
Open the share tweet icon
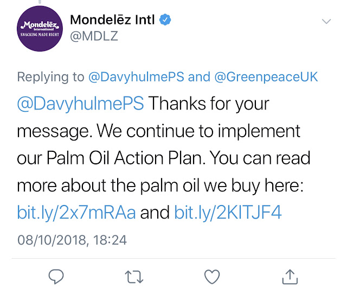point(290,277)
